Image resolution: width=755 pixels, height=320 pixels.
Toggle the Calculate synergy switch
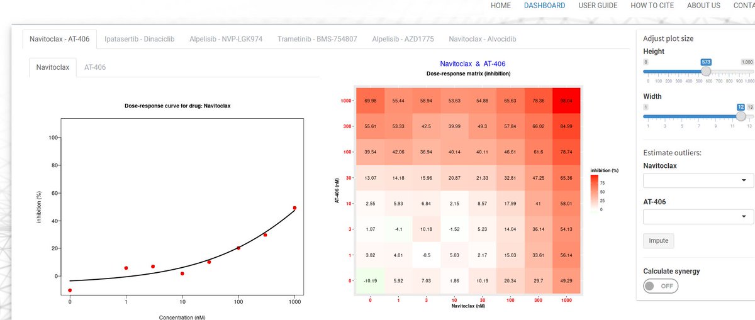[x=661, y=285]
